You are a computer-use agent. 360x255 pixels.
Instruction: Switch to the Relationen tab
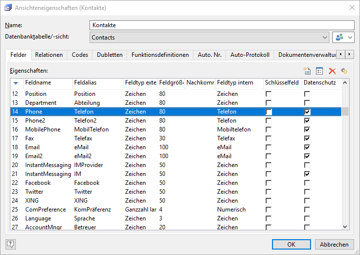49,55
